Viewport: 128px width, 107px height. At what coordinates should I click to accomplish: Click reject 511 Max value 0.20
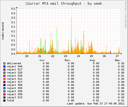121,79
